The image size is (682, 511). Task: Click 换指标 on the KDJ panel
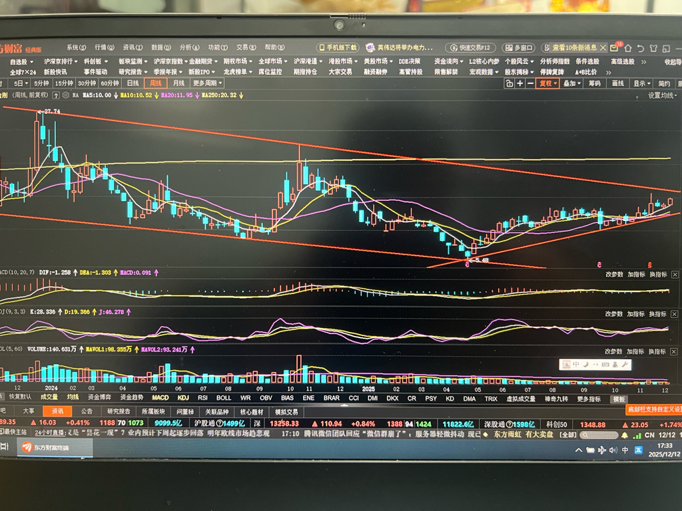pos(657,314)
